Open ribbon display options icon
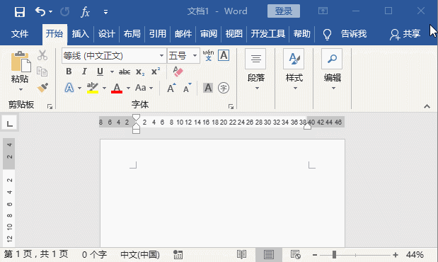Image resolution: width=438 pixels, height=262 pixels. [323, 11]
